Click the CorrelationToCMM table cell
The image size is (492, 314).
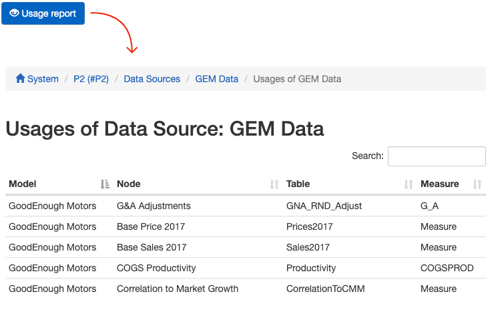click(x=325, y=289)
